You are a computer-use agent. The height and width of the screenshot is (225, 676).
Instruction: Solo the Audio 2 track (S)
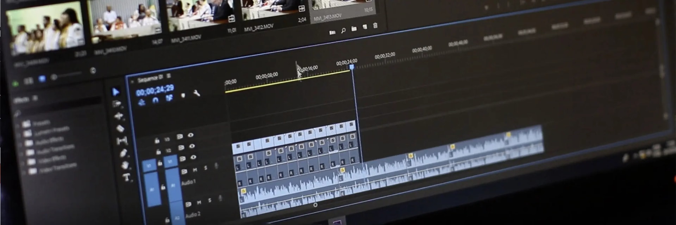click(210, 200)
